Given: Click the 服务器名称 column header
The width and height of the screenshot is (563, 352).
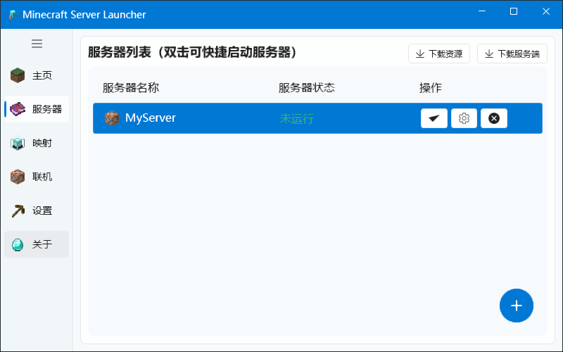Looking at the screenshot, I should click(x=131, y=88).
